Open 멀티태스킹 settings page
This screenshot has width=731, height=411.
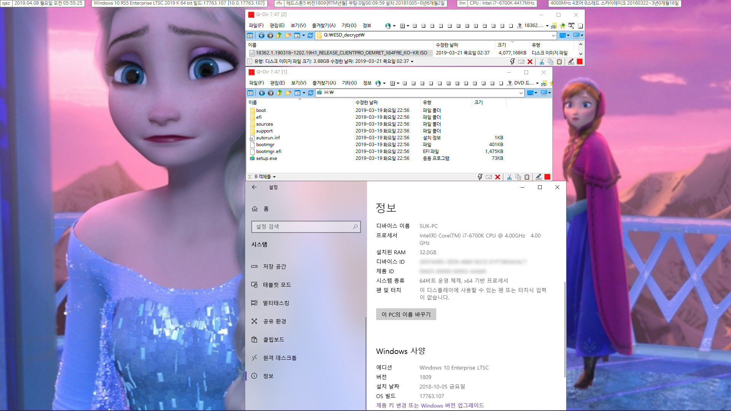coord(305,303)
